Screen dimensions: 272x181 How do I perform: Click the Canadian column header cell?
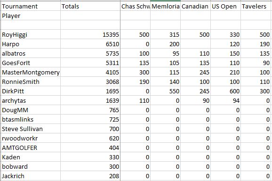pyautogui.click(x=195, y=7)
